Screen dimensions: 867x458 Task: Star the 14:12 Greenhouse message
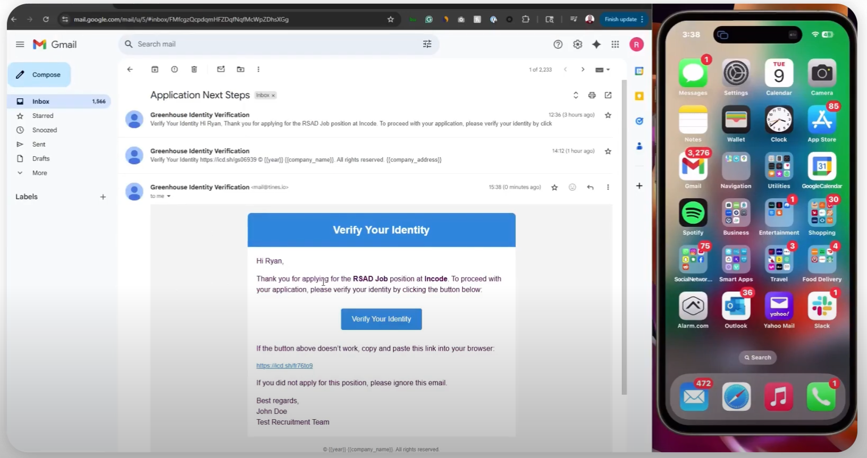pyautogui.click(x=608, y=151)
